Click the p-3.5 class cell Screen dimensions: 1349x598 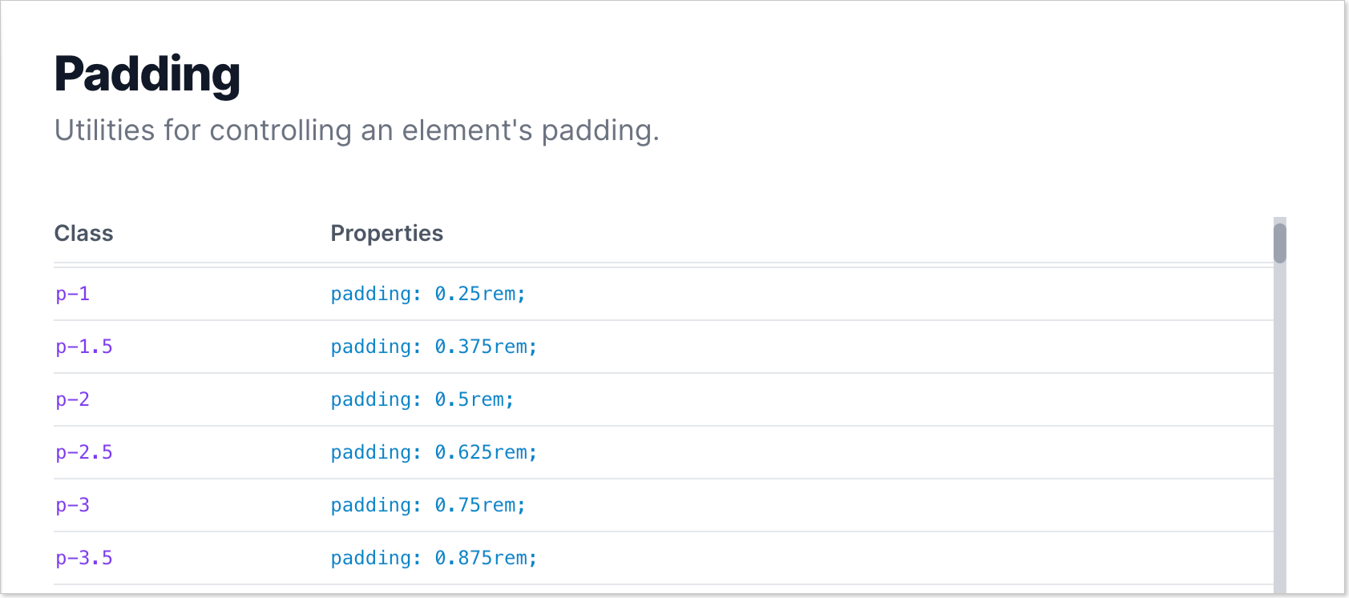[84, 558]
